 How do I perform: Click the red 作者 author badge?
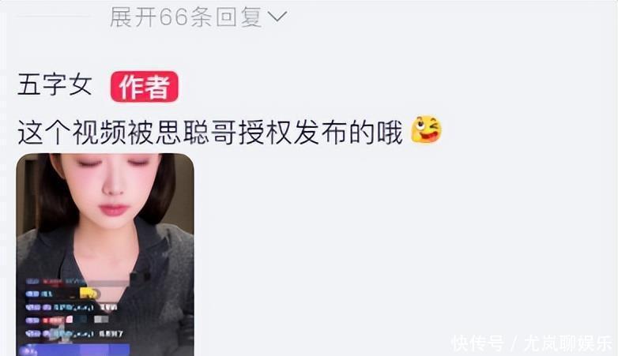(x=145, y=87)
